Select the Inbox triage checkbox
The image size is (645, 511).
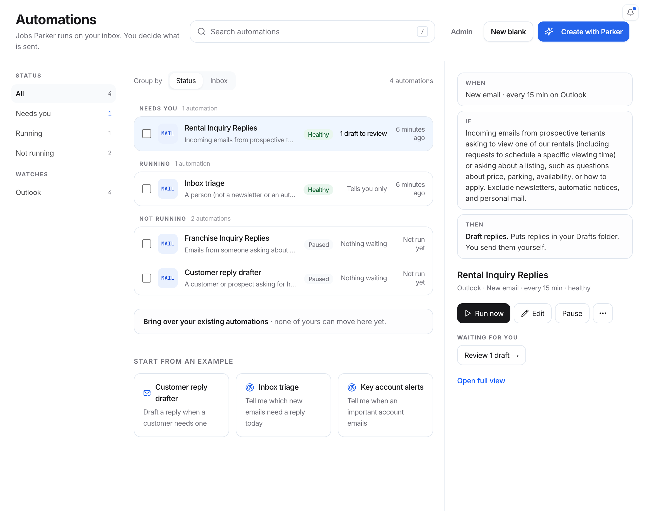(146, 189)
